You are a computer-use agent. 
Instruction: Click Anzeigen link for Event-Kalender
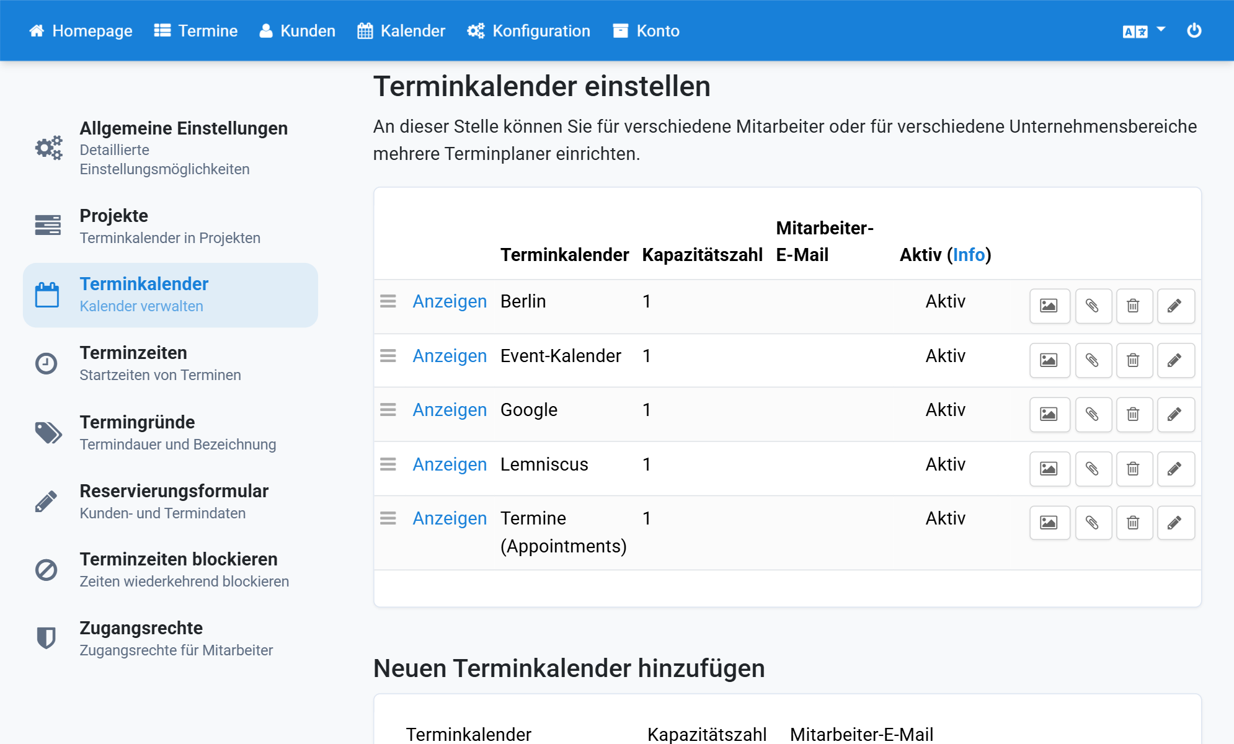450,356
